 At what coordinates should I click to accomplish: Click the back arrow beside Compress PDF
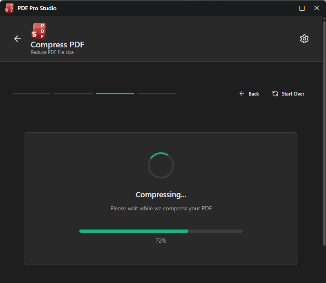pyautogui.click(x=18, y=39)
